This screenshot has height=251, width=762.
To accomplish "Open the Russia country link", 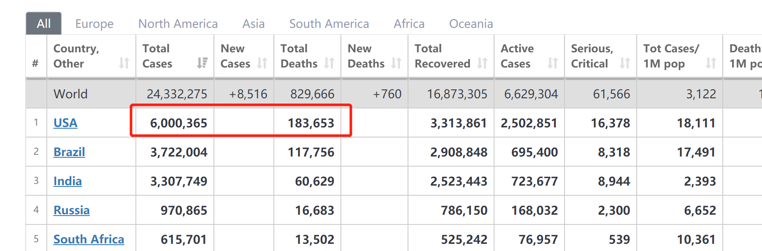I will 72,210.
